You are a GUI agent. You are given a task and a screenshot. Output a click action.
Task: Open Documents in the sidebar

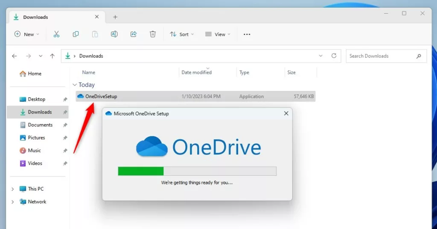click(x=36, y=125)
